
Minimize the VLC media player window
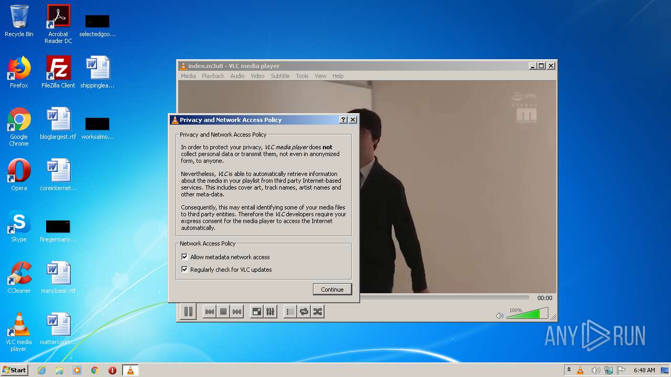[x=533, y=66]
